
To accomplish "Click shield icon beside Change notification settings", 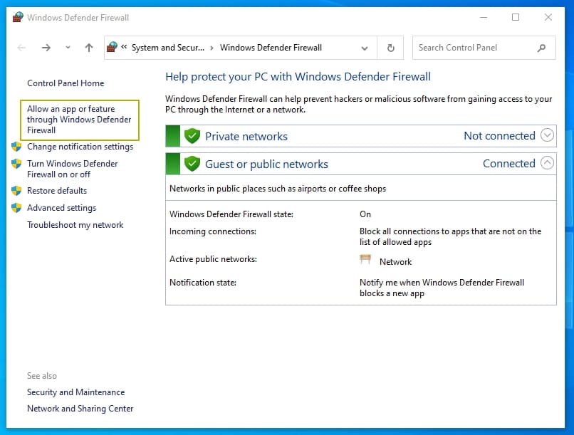I will pos(16,147).
